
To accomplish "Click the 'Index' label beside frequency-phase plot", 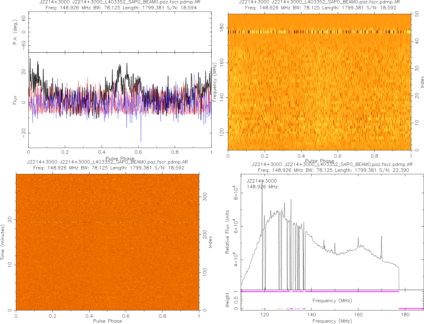I will pos(422,82).
